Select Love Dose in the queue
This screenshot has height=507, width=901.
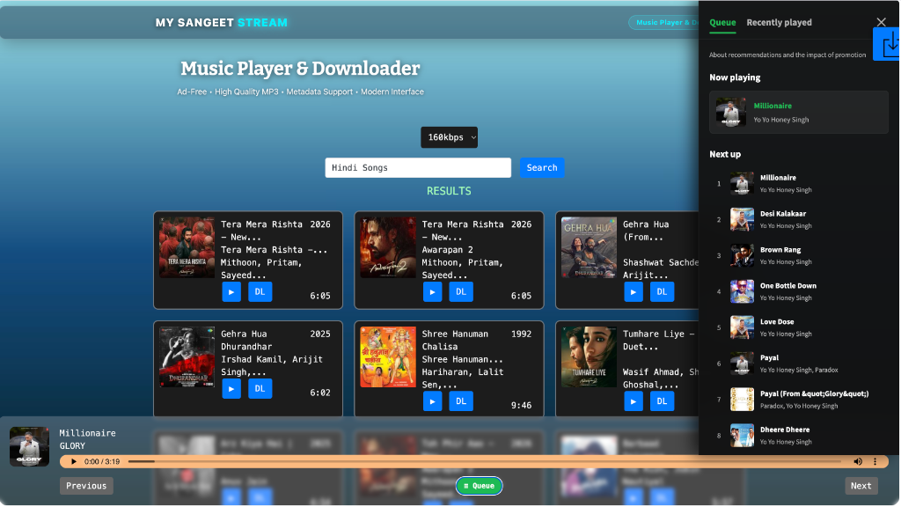pos(799,327)
